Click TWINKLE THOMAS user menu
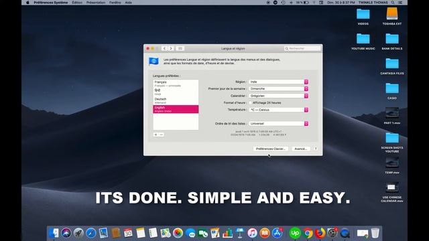Screen dimensions: 429x241 373,3
